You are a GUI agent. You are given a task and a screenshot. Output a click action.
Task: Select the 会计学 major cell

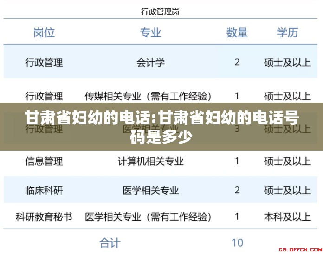click(x=151, y=62)
